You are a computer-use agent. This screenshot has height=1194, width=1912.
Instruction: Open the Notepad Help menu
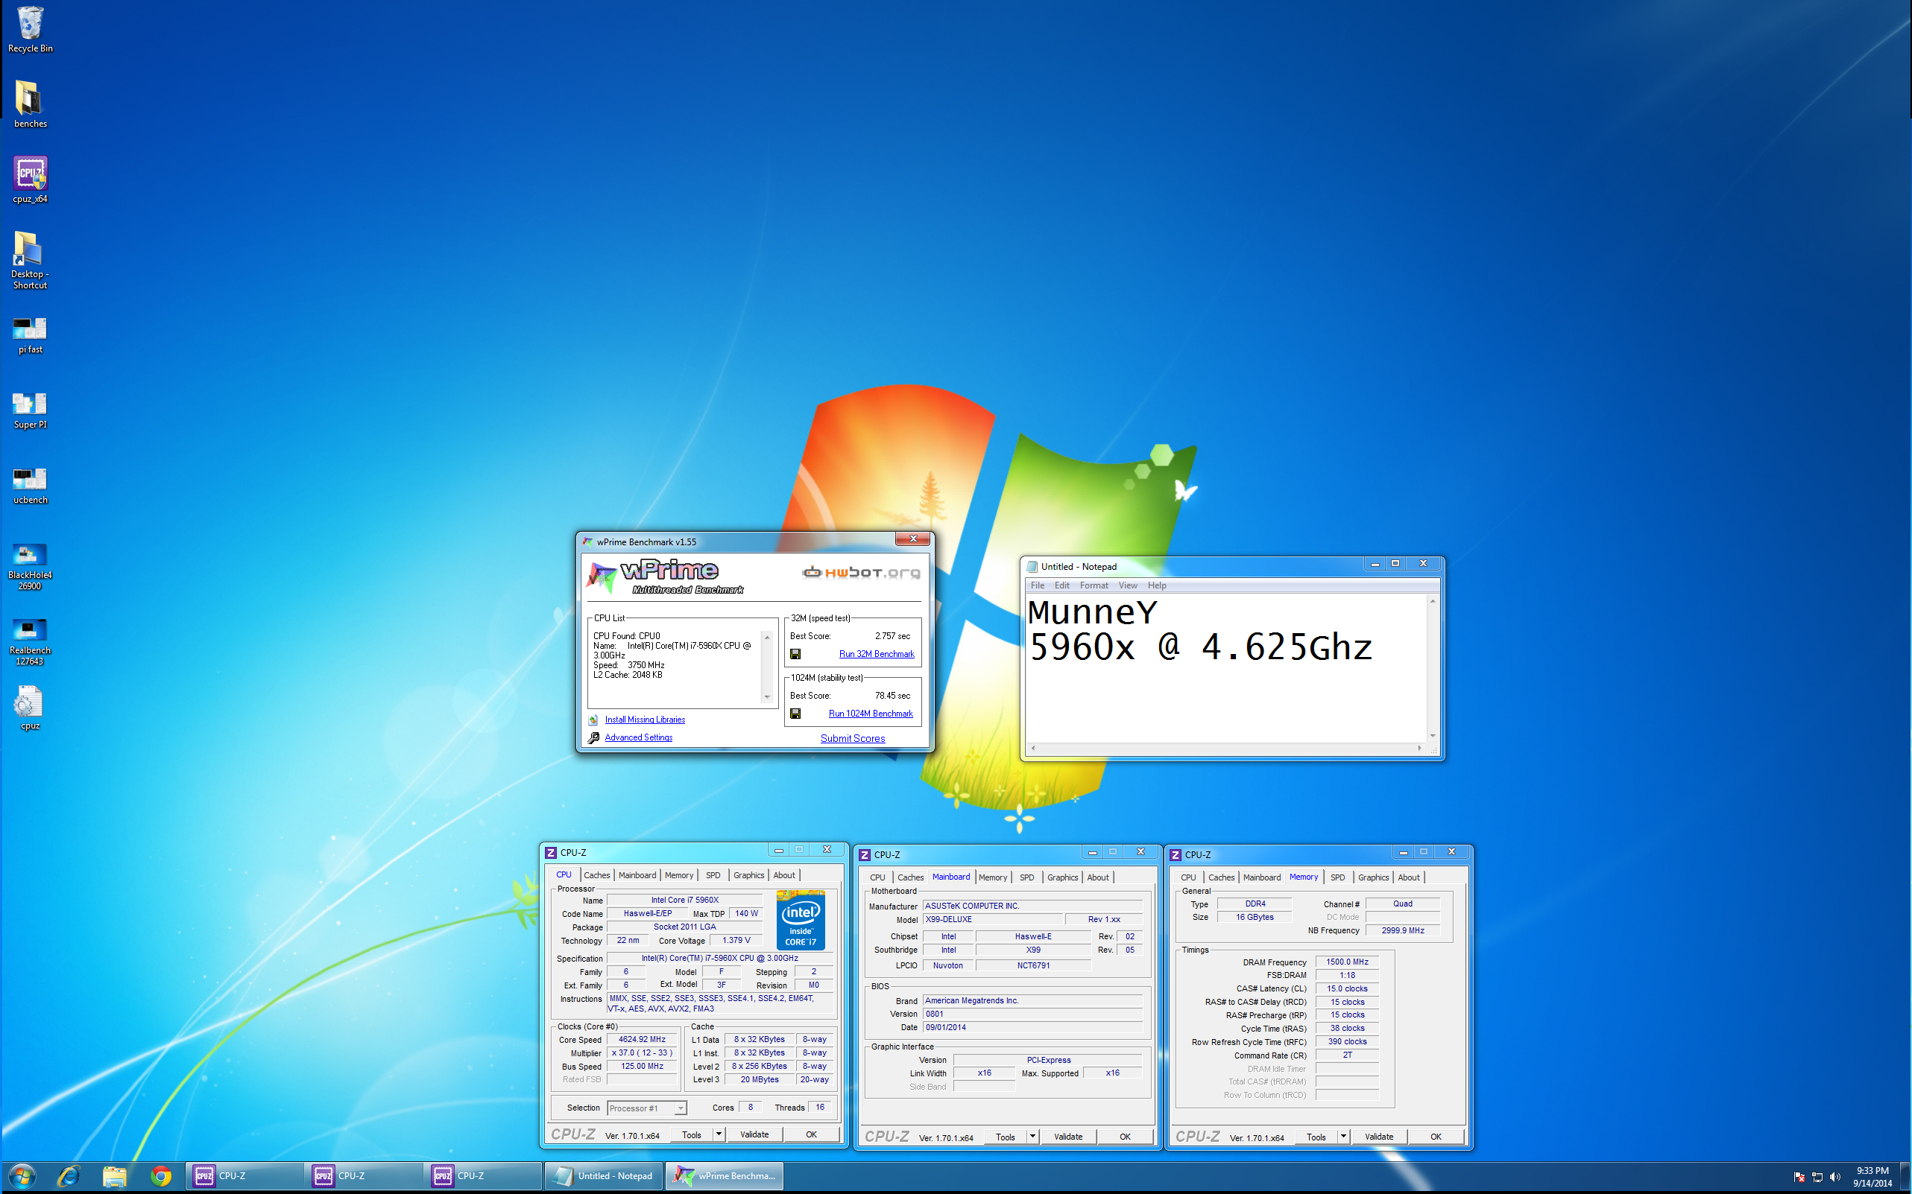click(x=1157, y=585)
